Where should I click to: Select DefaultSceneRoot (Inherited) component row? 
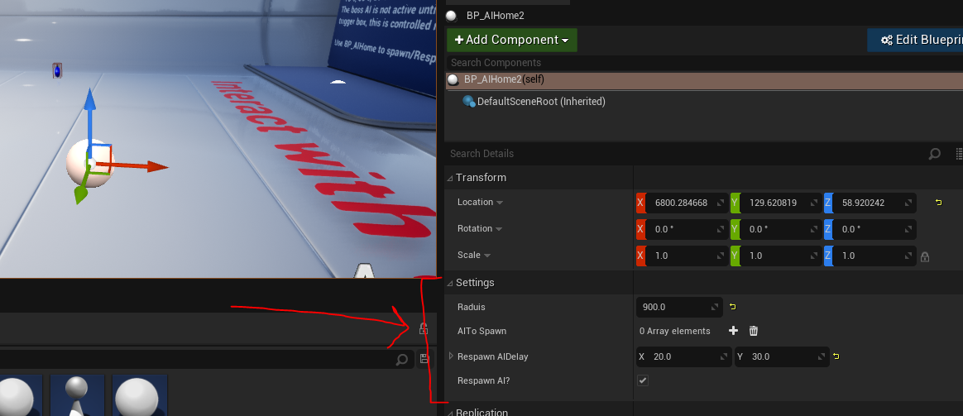tap(704, 102)
